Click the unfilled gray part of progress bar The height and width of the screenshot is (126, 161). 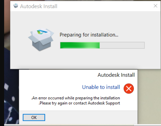[x=122, y=45]
